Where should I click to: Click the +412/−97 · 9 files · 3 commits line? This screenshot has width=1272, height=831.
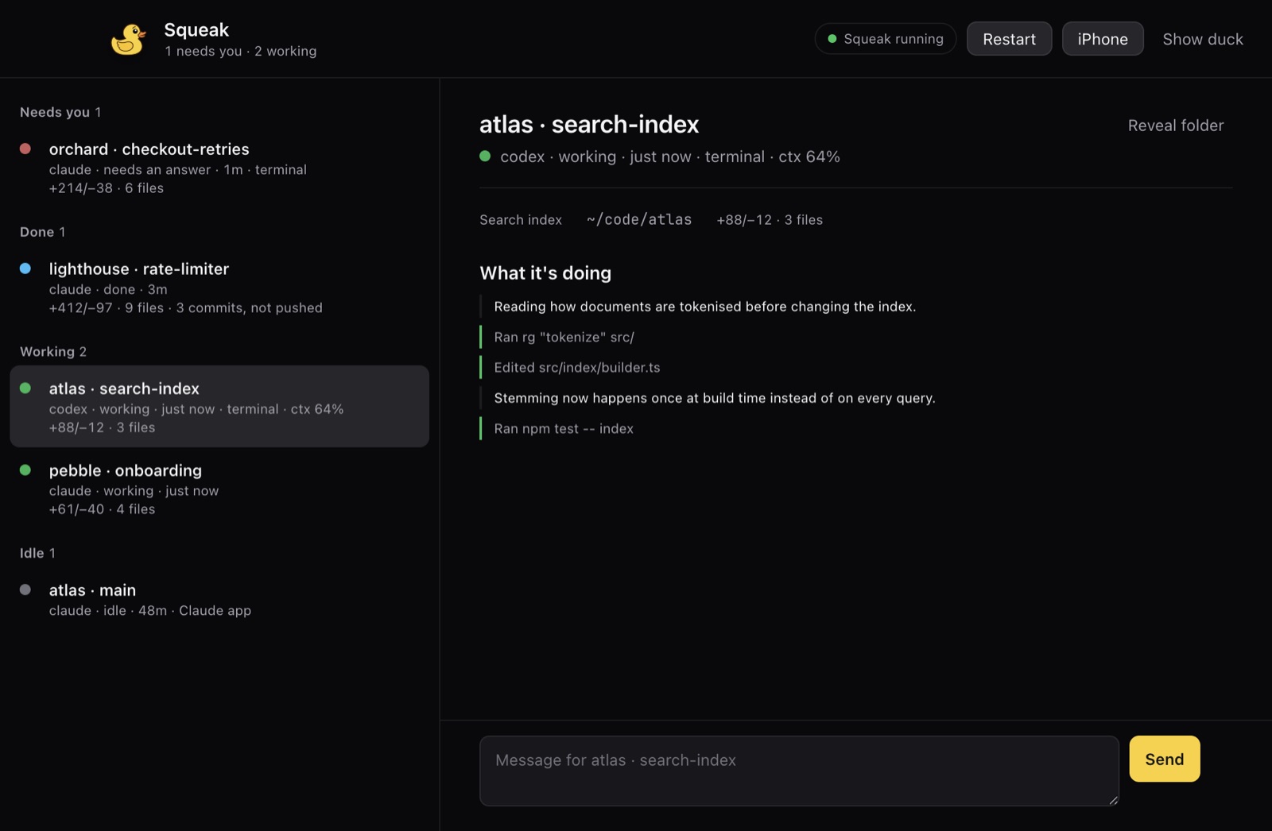[186, 308]
